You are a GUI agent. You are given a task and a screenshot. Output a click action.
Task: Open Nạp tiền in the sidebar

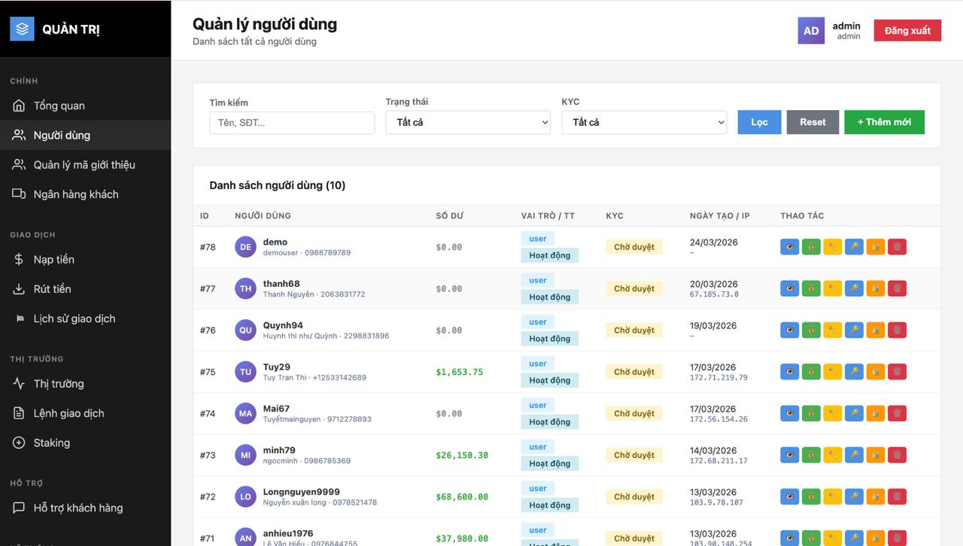(x=53, y=260)
